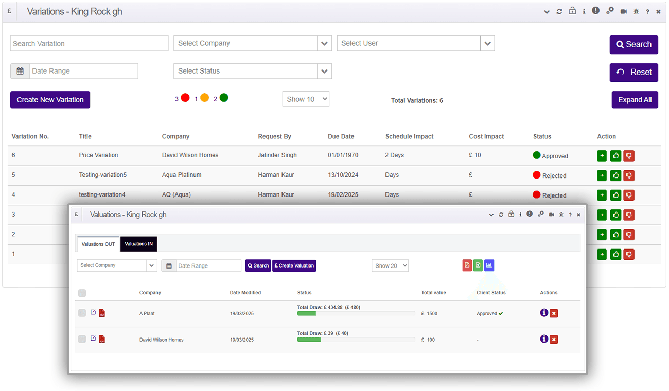This screenshot has height=391, width=669.
Task: Export valuations to PDF using red icon
Action: click(467, 265)
